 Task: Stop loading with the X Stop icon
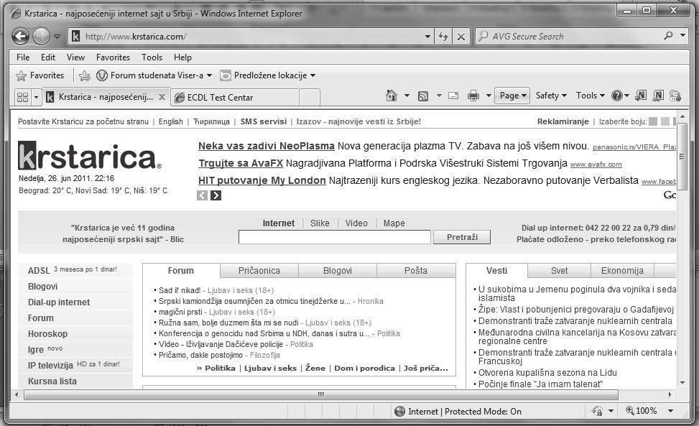tap(461, 37)
